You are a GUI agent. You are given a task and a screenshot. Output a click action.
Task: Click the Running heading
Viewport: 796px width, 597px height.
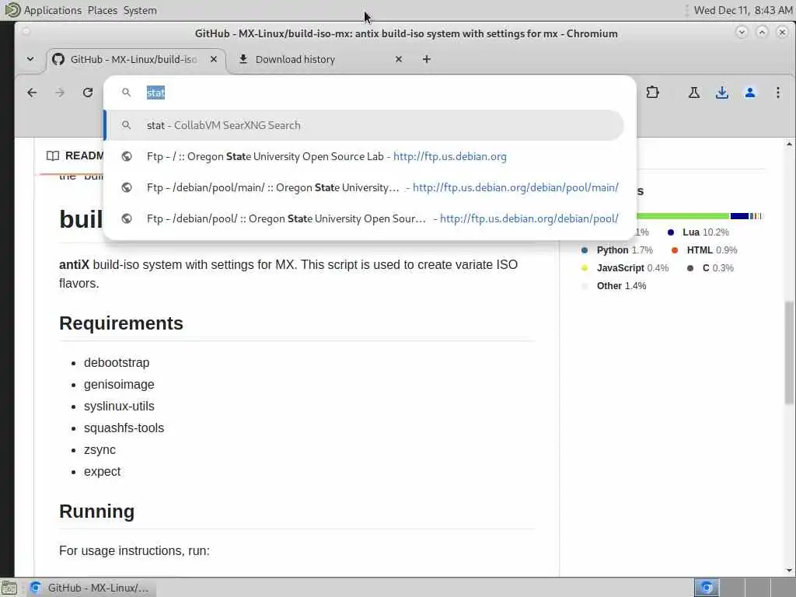pos(96,511)
